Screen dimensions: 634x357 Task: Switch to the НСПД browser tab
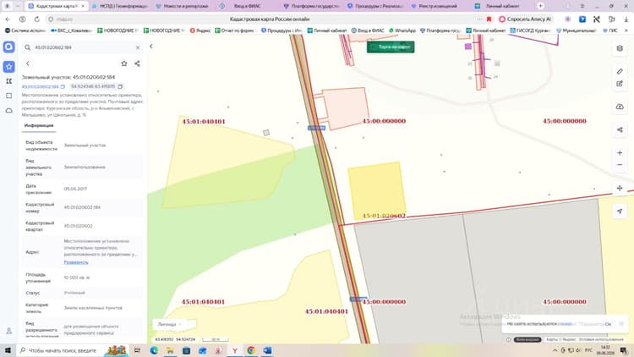[x=120, y=6]
